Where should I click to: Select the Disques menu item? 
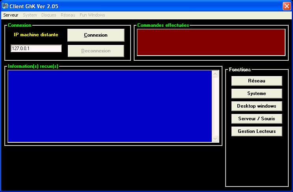click(49, 15)
